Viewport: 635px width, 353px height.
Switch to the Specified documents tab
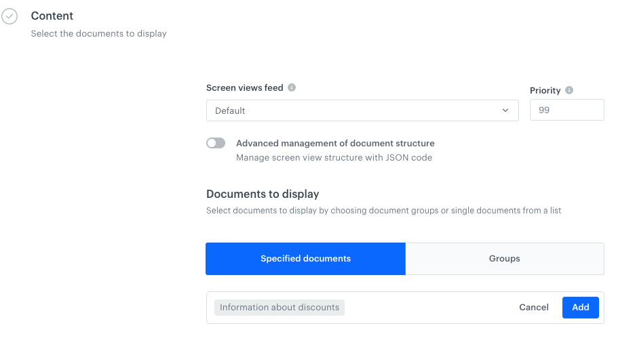[x=305, y=259]
